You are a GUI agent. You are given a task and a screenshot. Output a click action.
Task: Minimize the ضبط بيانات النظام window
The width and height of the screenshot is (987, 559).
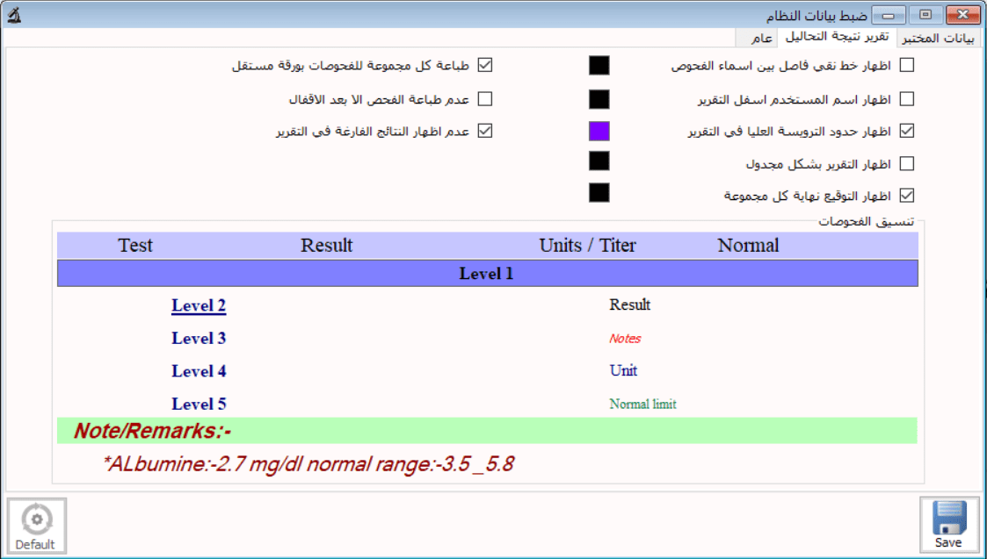[x=894, y=15]
